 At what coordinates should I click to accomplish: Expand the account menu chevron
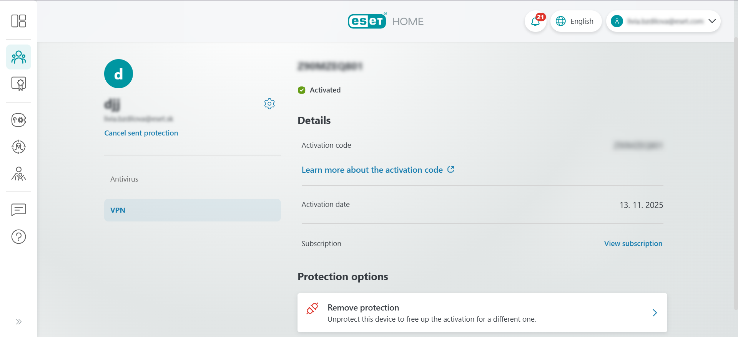point(713,21)
